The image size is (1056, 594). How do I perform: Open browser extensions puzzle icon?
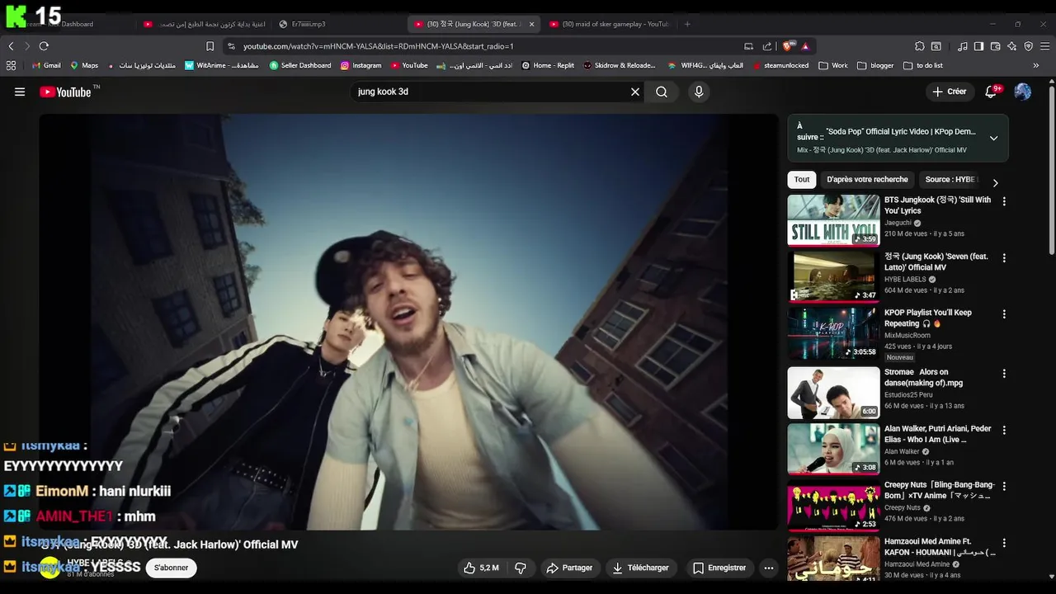coord(920,46)
